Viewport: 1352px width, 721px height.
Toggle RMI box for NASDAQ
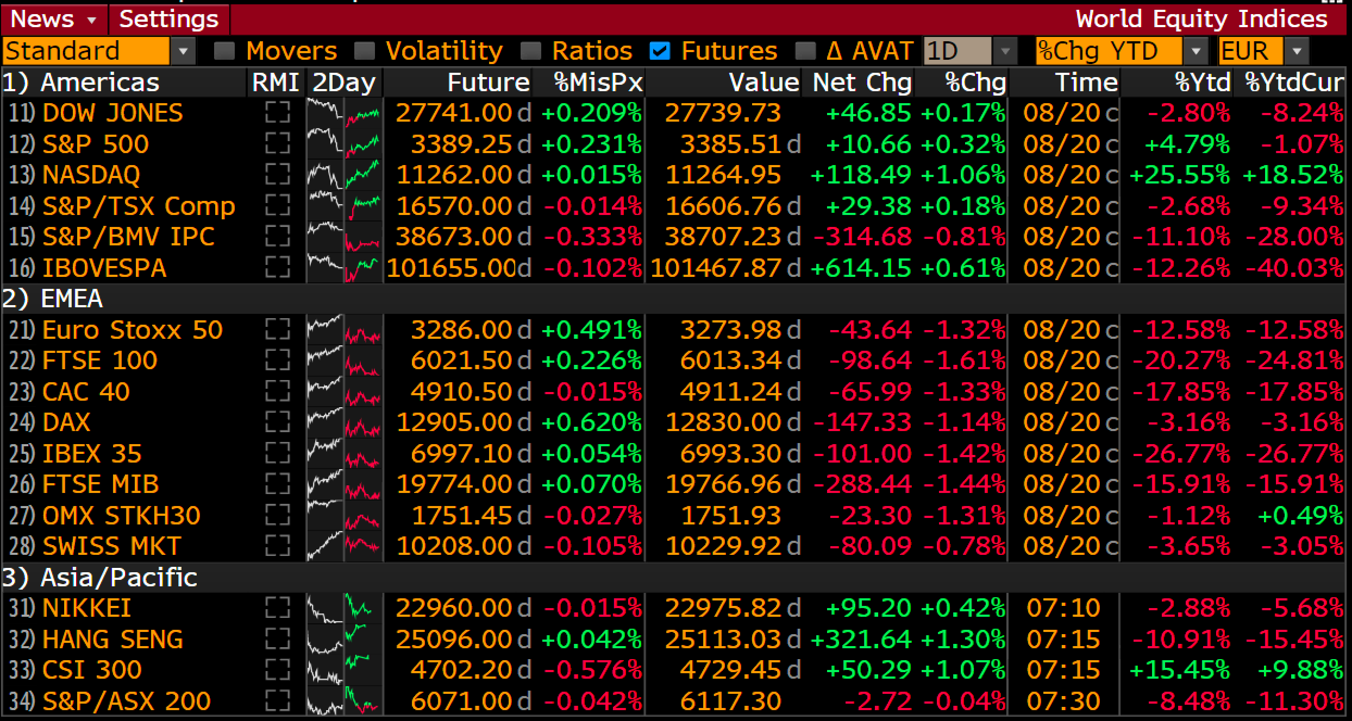277,175
